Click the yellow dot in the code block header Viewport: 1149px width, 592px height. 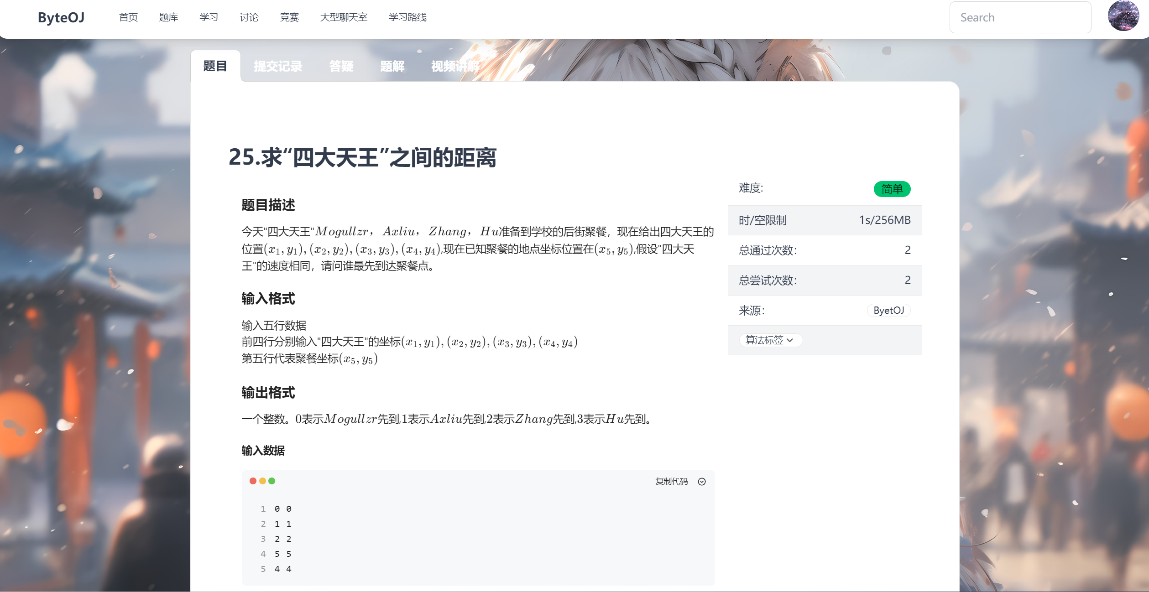263,481
